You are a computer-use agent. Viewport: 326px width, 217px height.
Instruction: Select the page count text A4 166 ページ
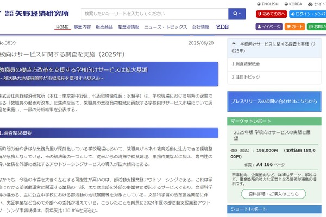point(271,165)
